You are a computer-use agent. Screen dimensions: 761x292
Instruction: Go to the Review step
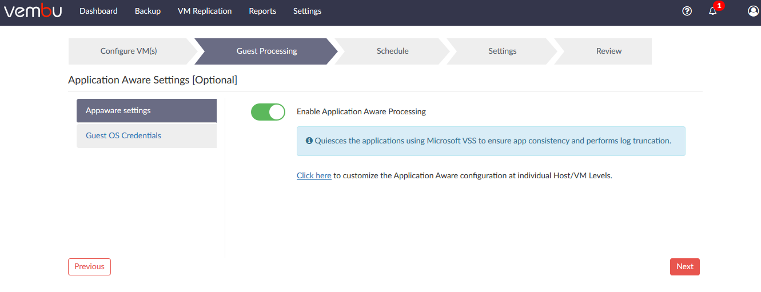tap(608, 51)
